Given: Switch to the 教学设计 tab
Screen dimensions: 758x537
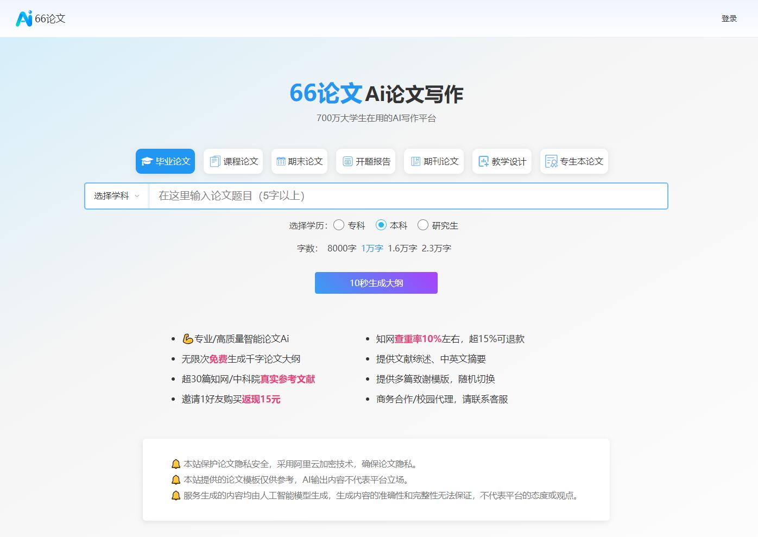Looking at the screenshot, I should [x=502, y=161].
